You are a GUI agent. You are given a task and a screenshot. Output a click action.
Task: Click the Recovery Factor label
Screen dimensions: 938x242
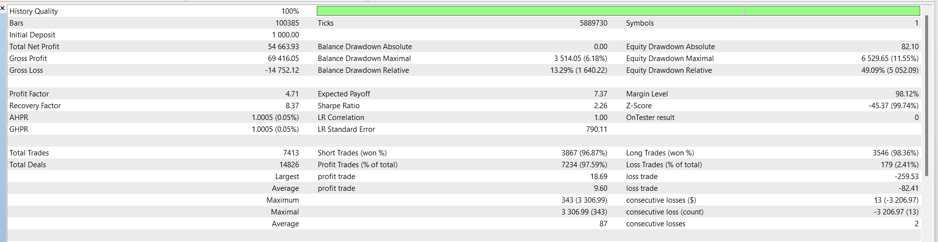(35, 106)
